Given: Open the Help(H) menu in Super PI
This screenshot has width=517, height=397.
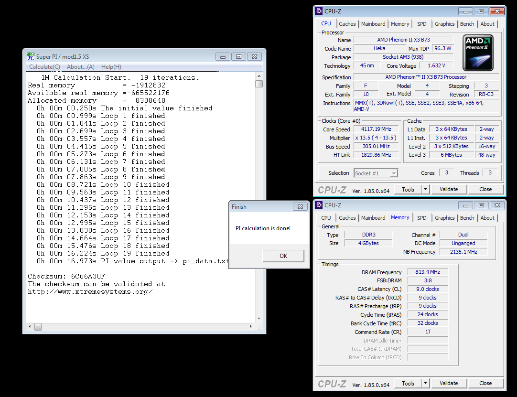Looking at the screenshot, I should click(111, 66).
